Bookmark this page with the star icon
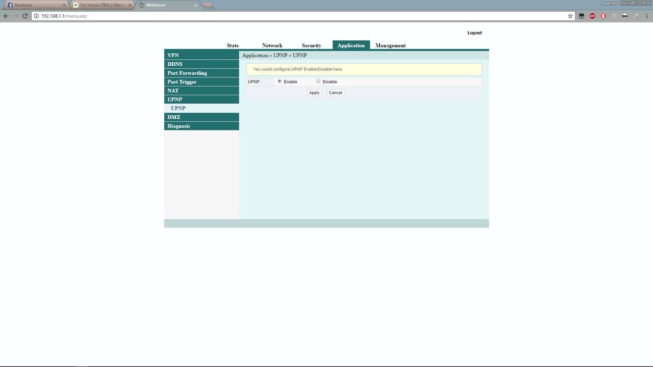Viewport: 653px width, 367px height. click(570, 16)
